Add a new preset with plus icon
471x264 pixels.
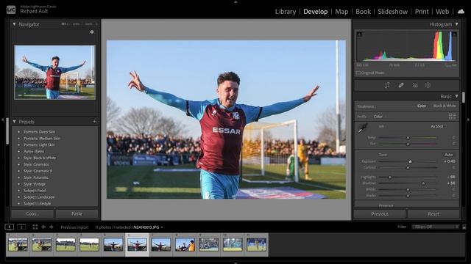click(94, 122)
